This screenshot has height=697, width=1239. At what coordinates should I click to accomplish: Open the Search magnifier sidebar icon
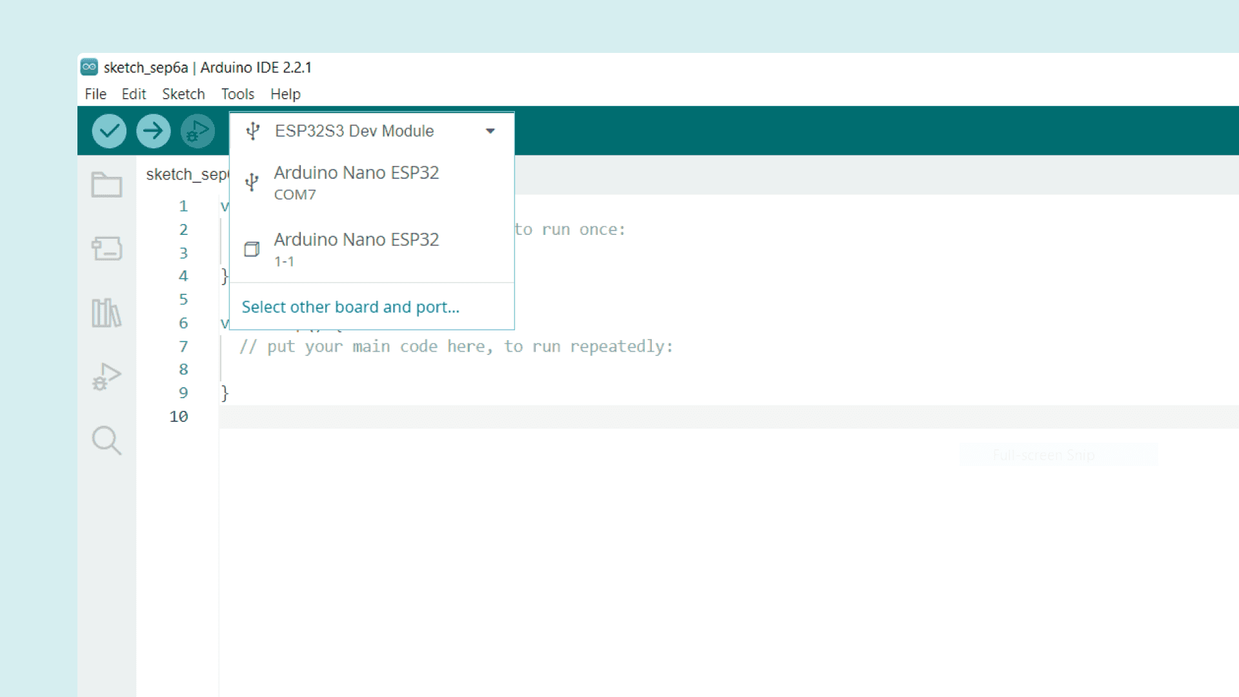tap(106, 440)
